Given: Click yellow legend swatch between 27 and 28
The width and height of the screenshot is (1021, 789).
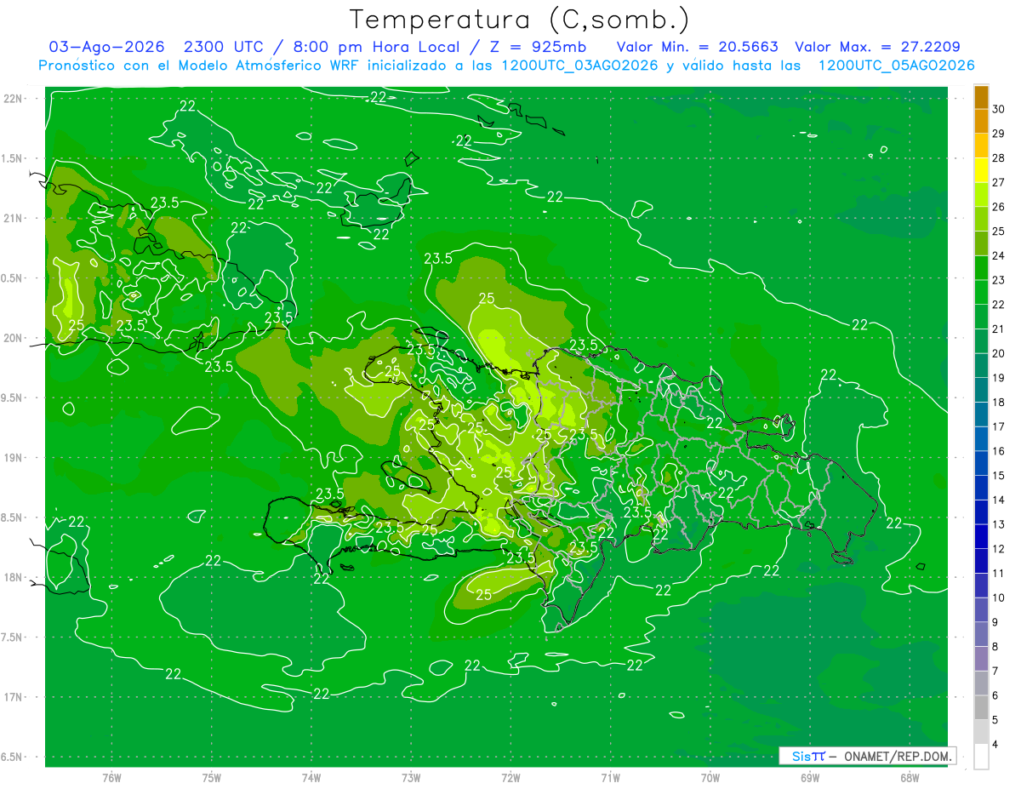Looking at the screenshot, I should coord(981,170).
